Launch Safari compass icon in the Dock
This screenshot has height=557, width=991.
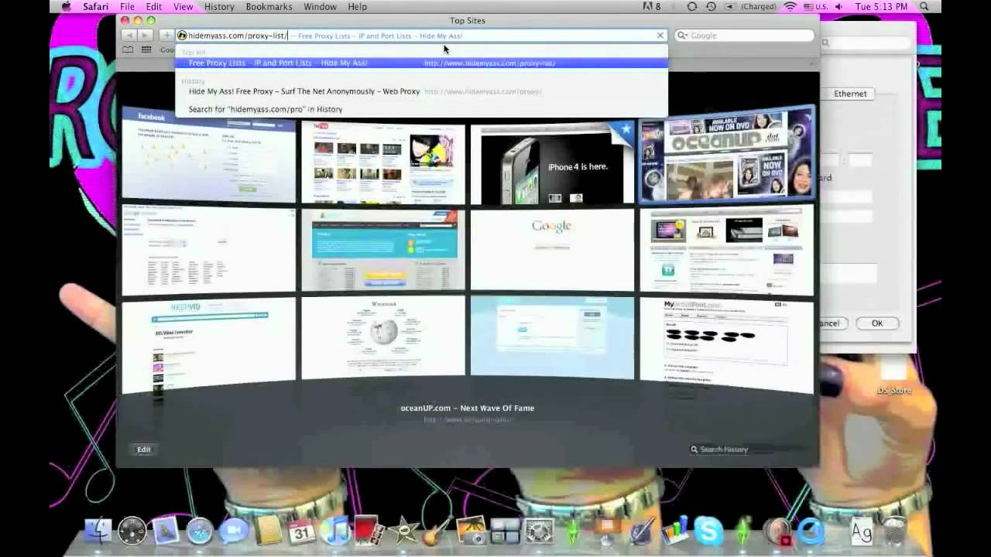pyautogui.click(x=200, y=531)
